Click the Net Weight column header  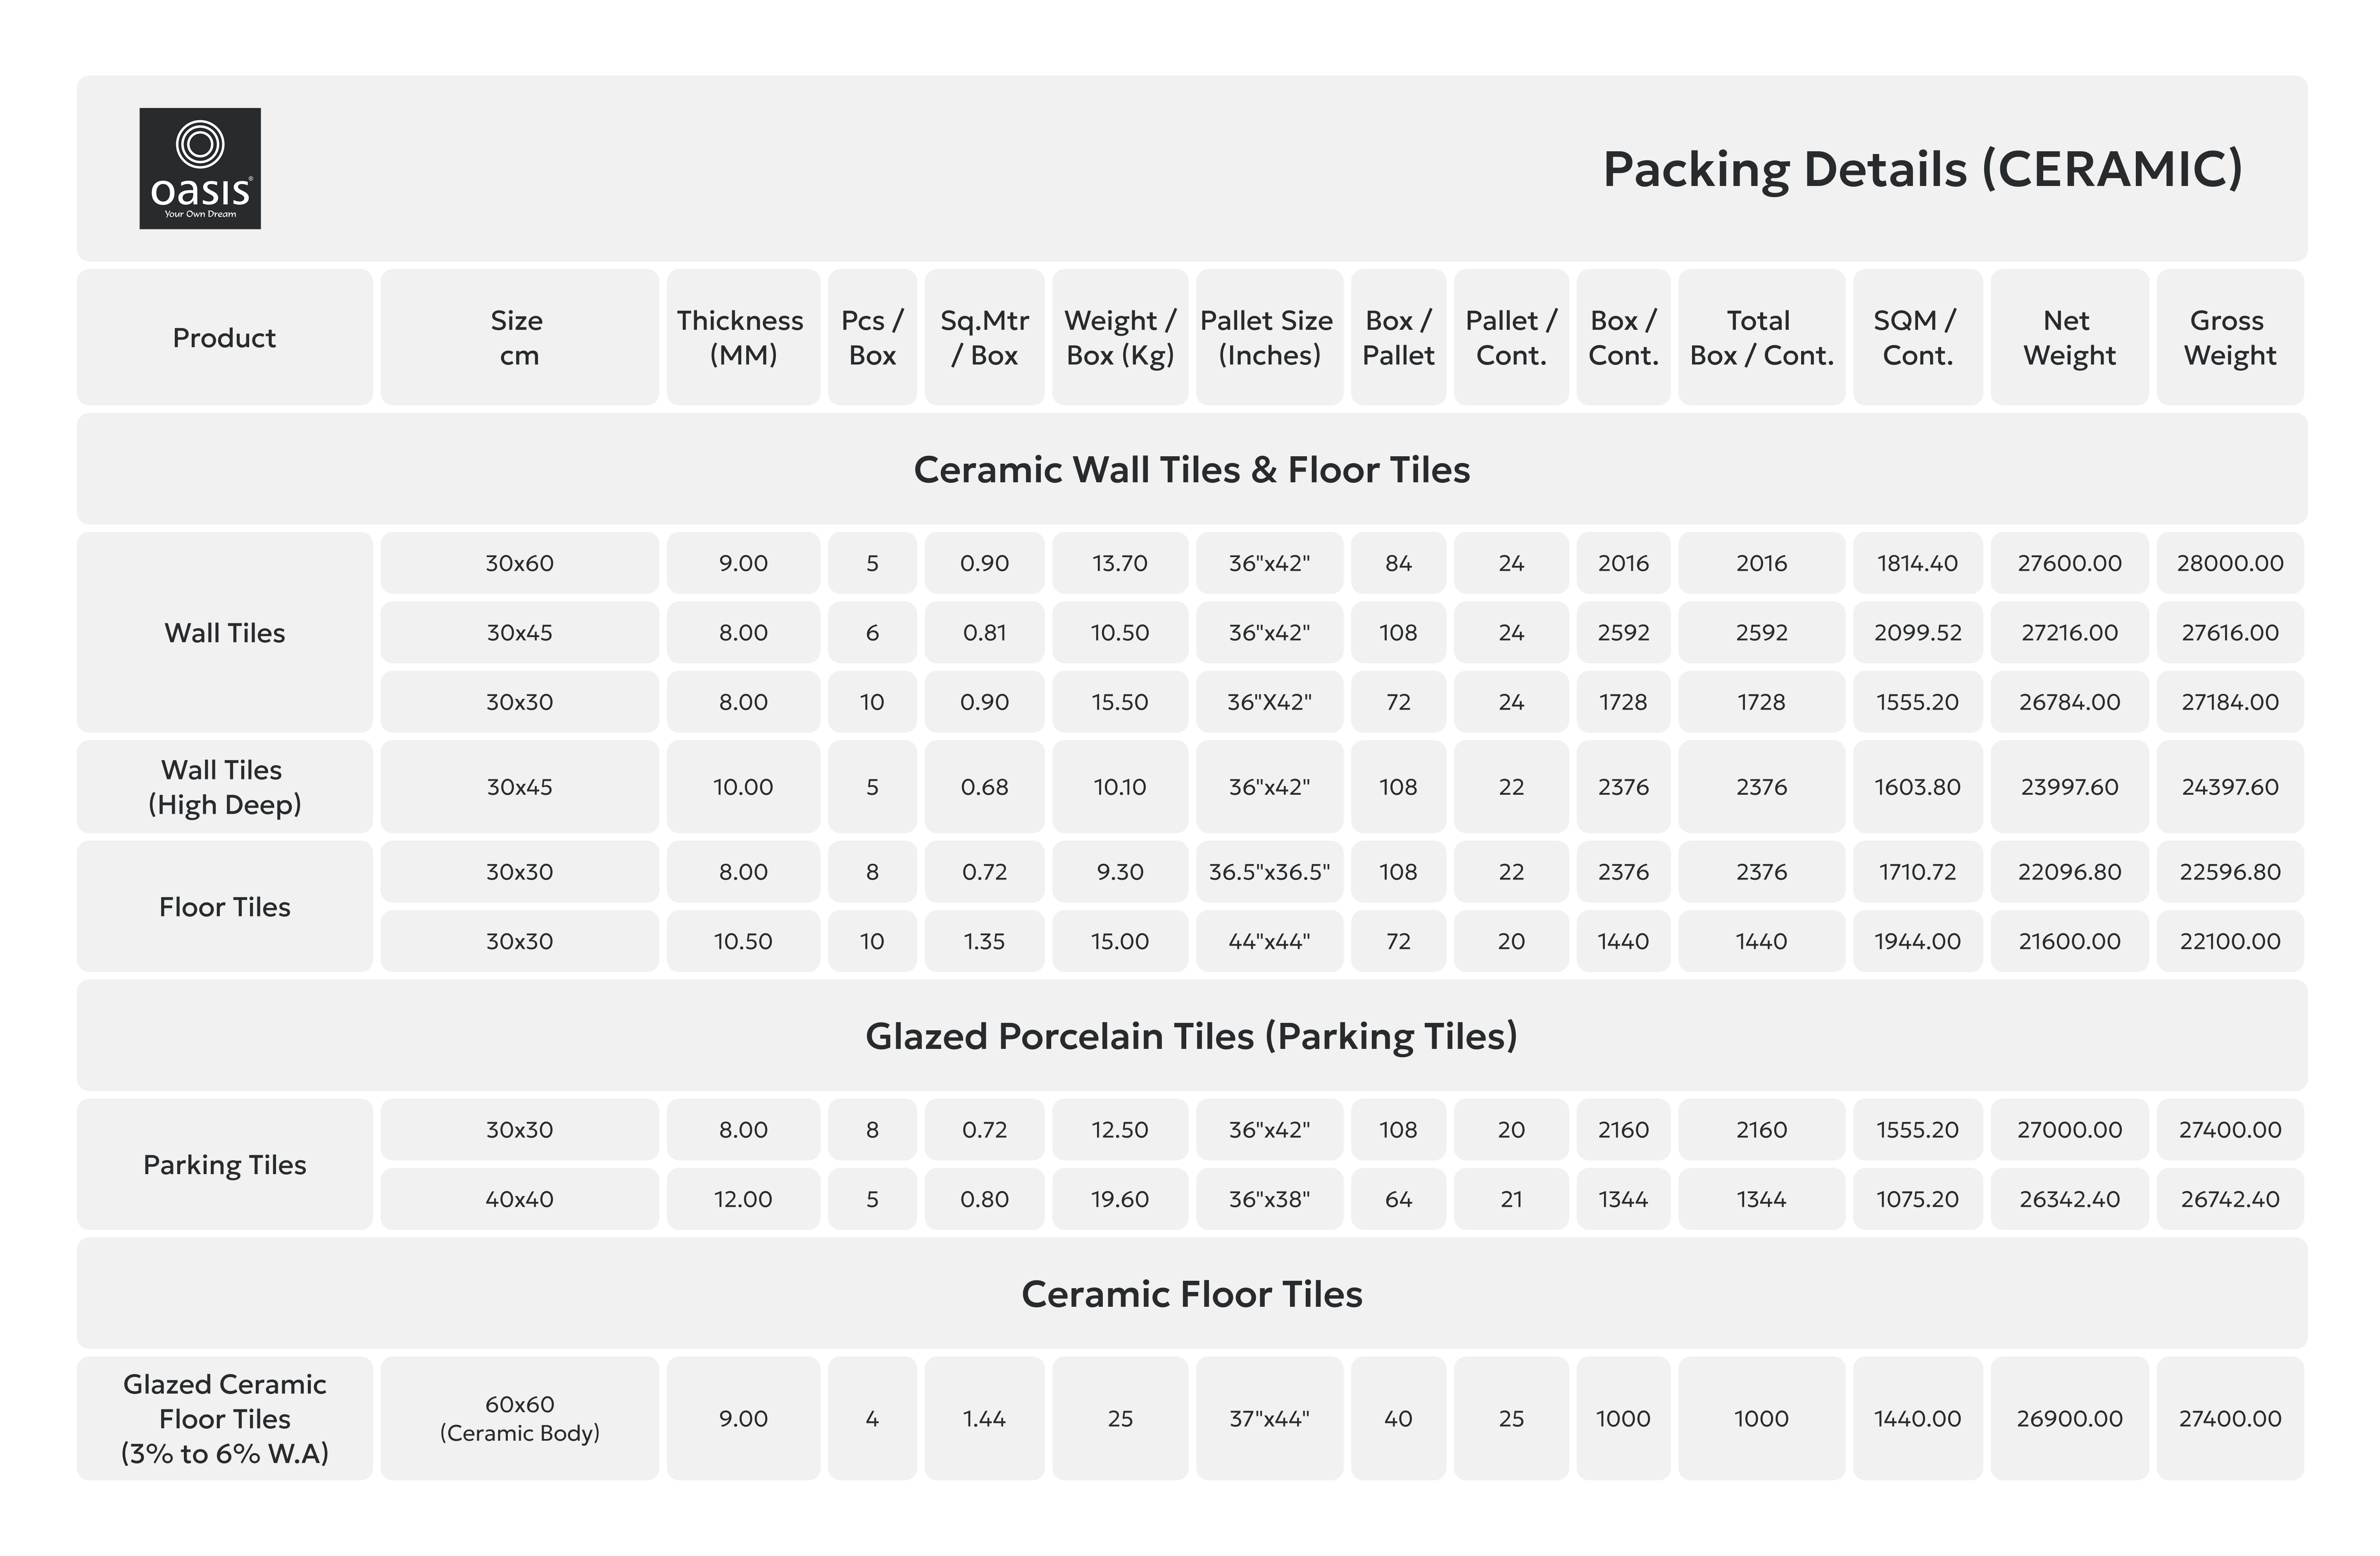coord(2068,338)
